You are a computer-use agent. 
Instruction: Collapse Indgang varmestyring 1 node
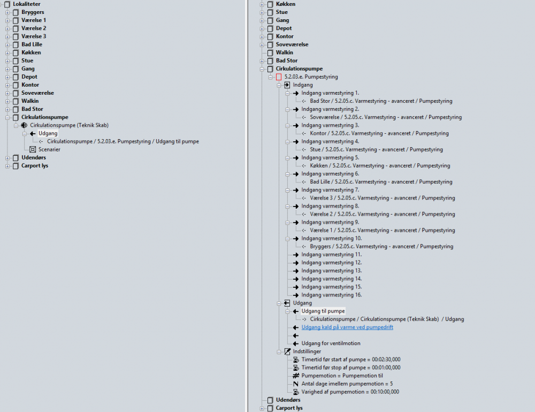pyautogui.click(x=287, y=93)
